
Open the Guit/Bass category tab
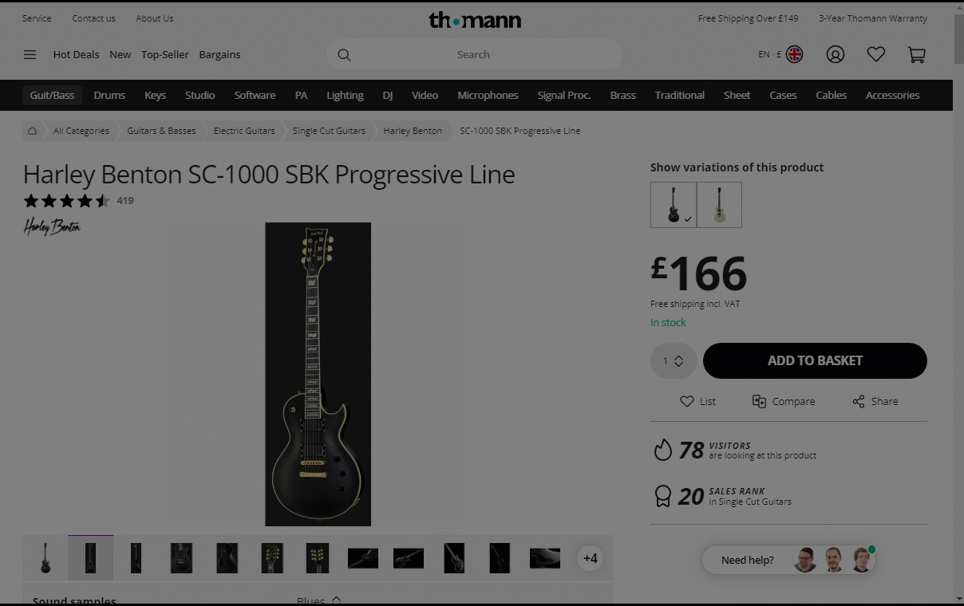point(52,95)
